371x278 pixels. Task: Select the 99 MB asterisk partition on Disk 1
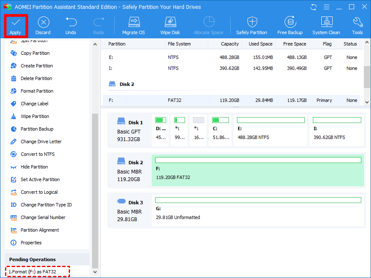click(x=179, y=131)
